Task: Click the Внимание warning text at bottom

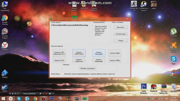Action: [89, 74]
